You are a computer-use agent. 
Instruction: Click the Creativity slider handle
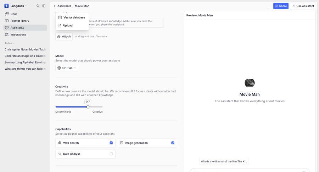[88, 107]
